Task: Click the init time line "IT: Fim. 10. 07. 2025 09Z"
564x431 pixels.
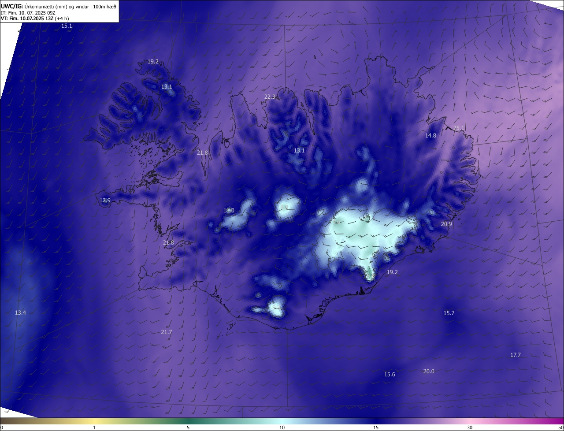Action: (x=28, y=12)
